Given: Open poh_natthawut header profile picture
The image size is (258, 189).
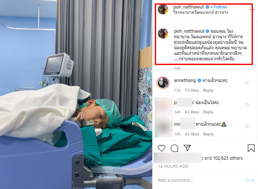Looking at the screenshot, I should click(163, 10).
